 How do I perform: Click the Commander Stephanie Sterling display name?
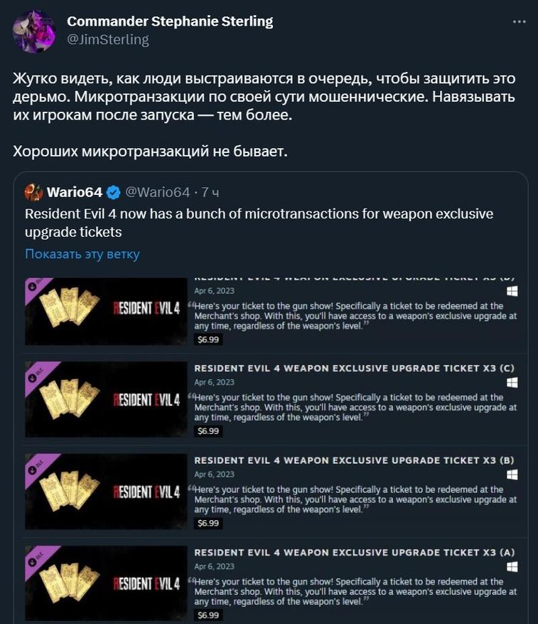[170, 21]
